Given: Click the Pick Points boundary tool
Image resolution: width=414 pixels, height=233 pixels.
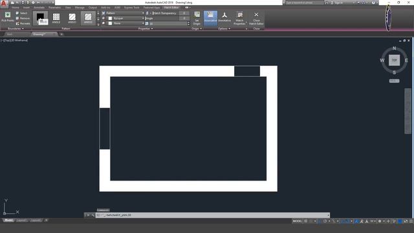Looking at the screenshot, I should [x=8, y=17].
